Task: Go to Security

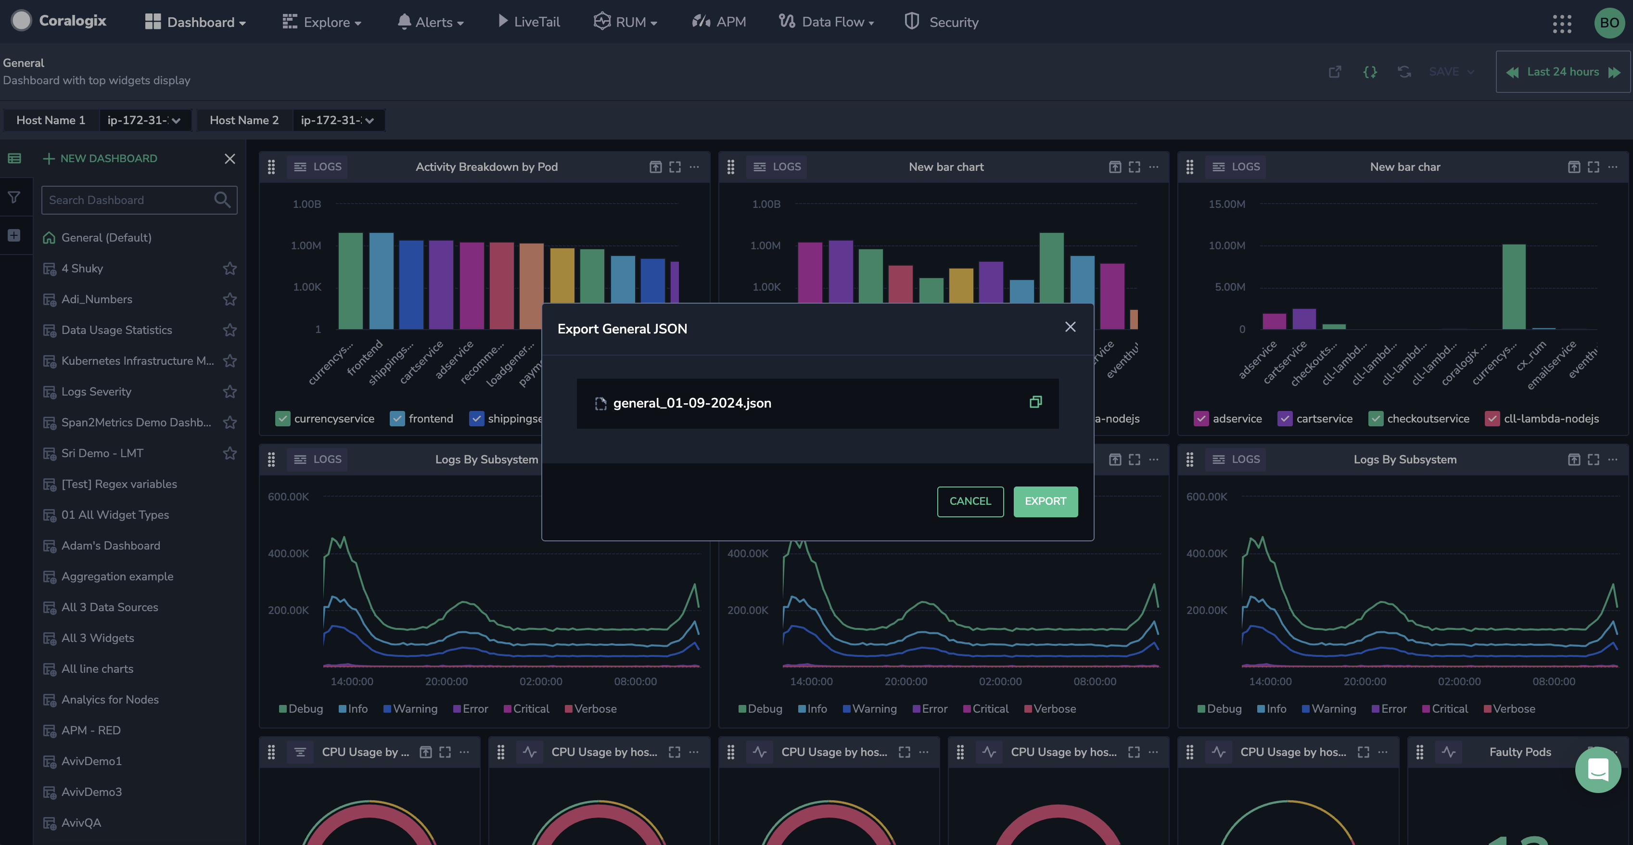Action: tap(942, 22)
